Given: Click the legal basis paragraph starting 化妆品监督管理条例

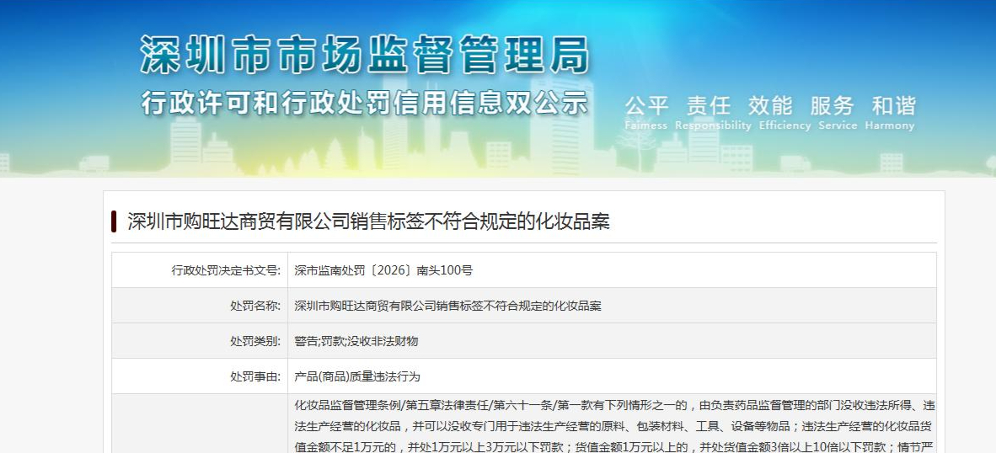Looking at the screenshot, I should pyautogui.click(x=614, y=426).
